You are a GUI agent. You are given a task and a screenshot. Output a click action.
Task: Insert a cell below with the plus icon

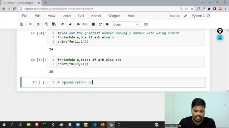pyautogui.click(x=30, y=24)
